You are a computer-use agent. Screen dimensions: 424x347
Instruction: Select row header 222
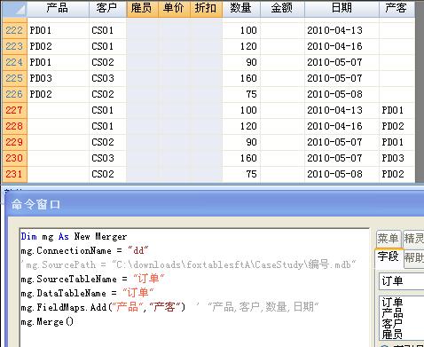click(x=14, y=30)
